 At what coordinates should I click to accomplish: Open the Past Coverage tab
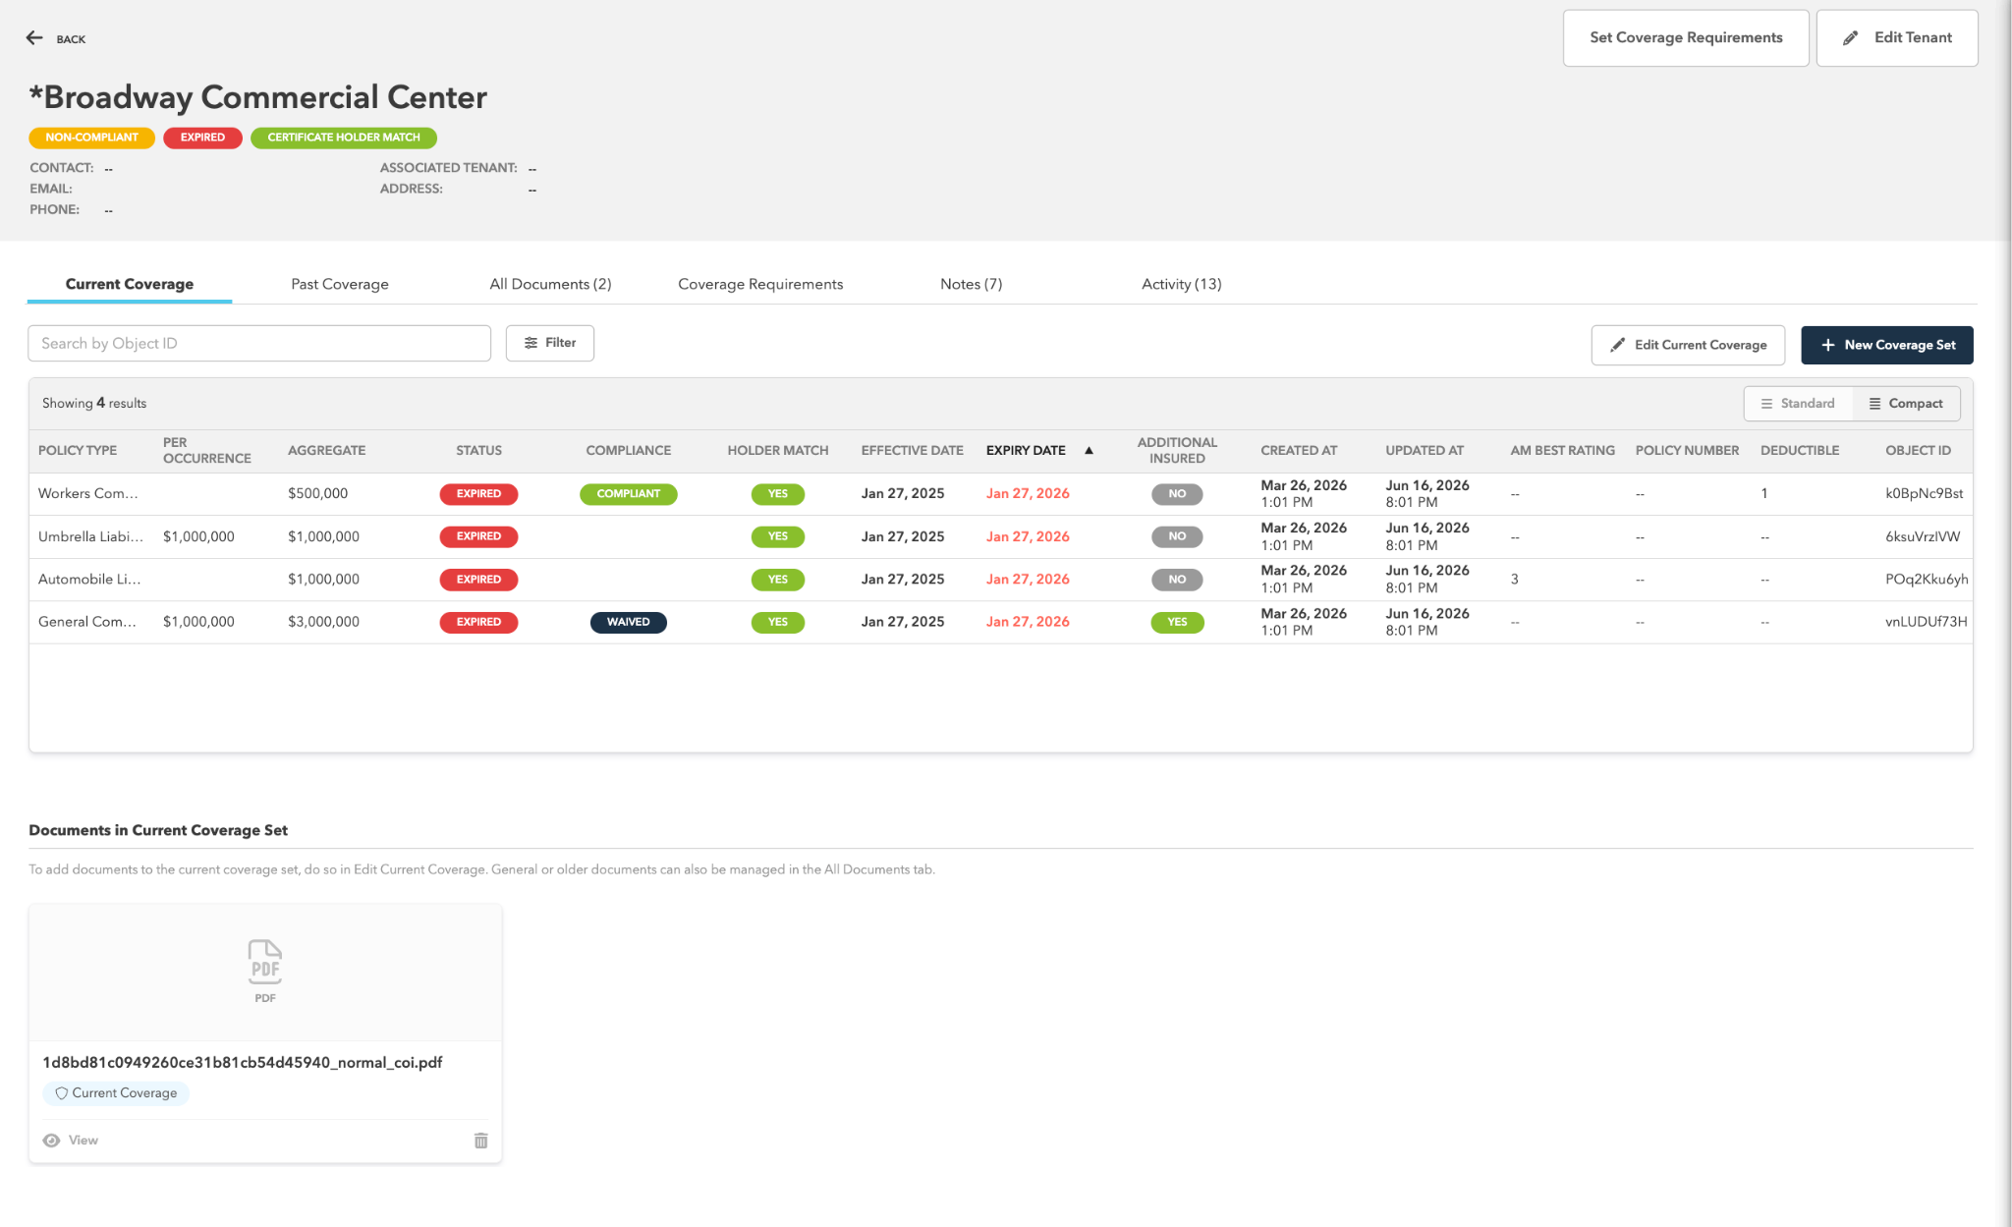[x=340, y=284]
